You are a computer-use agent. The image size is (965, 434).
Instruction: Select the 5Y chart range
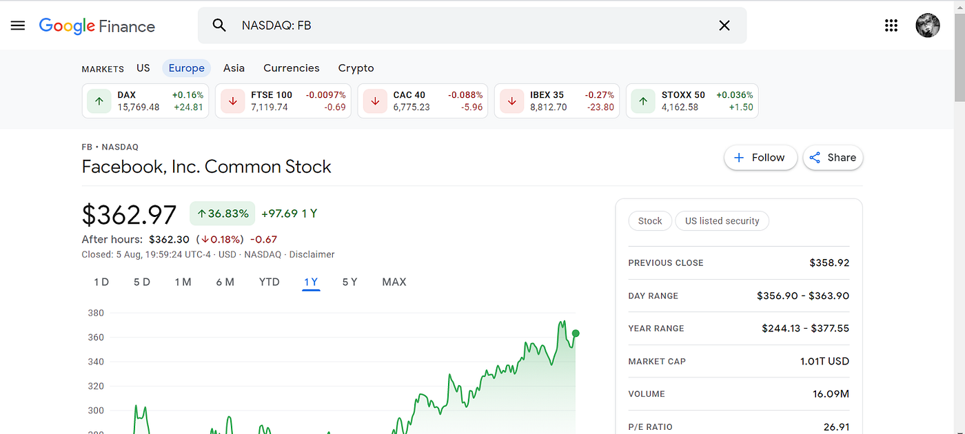[349, 282]
